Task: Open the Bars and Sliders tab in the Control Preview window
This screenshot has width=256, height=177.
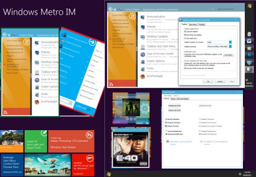Action: click(183, 99)
